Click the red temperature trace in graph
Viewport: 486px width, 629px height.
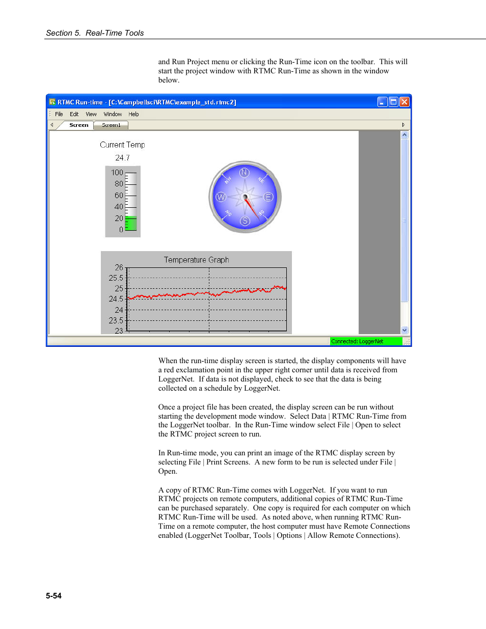point(206,293)
